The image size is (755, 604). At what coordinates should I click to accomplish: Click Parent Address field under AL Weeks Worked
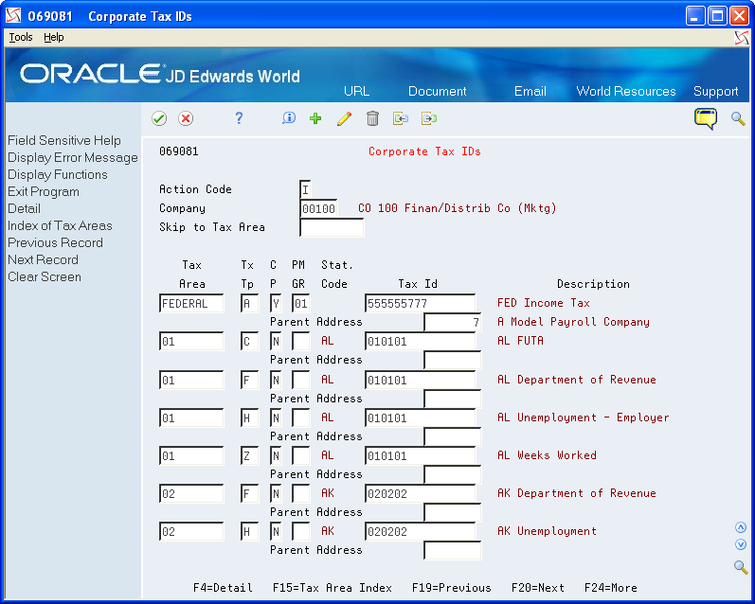(x=452, y=474)
